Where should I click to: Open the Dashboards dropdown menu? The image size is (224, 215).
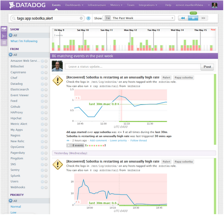point(74,5)
